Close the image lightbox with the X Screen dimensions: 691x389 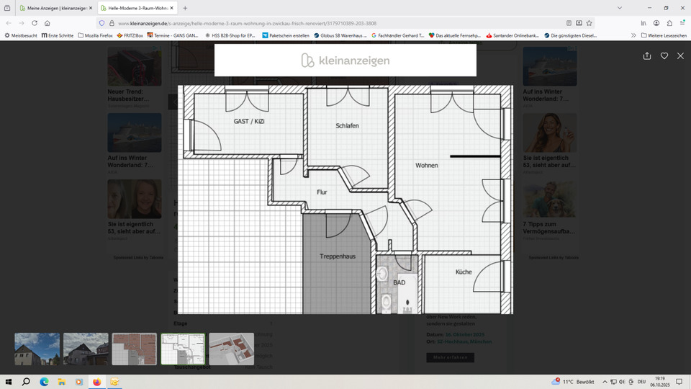tap(680, 56)
